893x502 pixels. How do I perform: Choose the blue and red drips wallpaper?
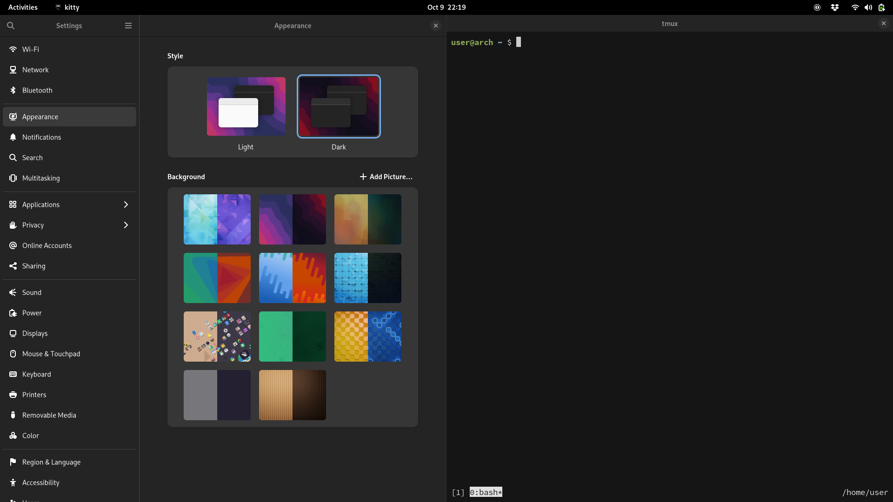coord(293,278)
